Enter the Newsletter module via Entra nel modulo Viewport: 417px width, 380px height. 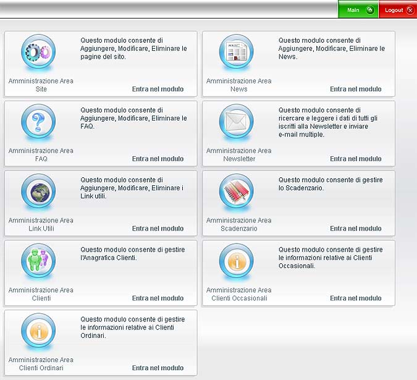pyautogui.click(x=356, y=159)
